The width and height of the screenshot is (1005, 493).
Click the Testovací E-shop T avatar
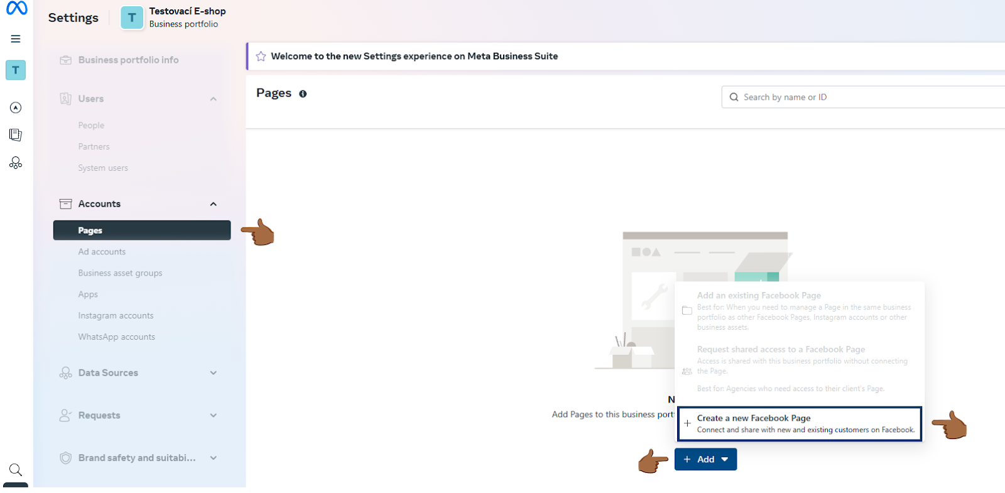click(132, 18)
